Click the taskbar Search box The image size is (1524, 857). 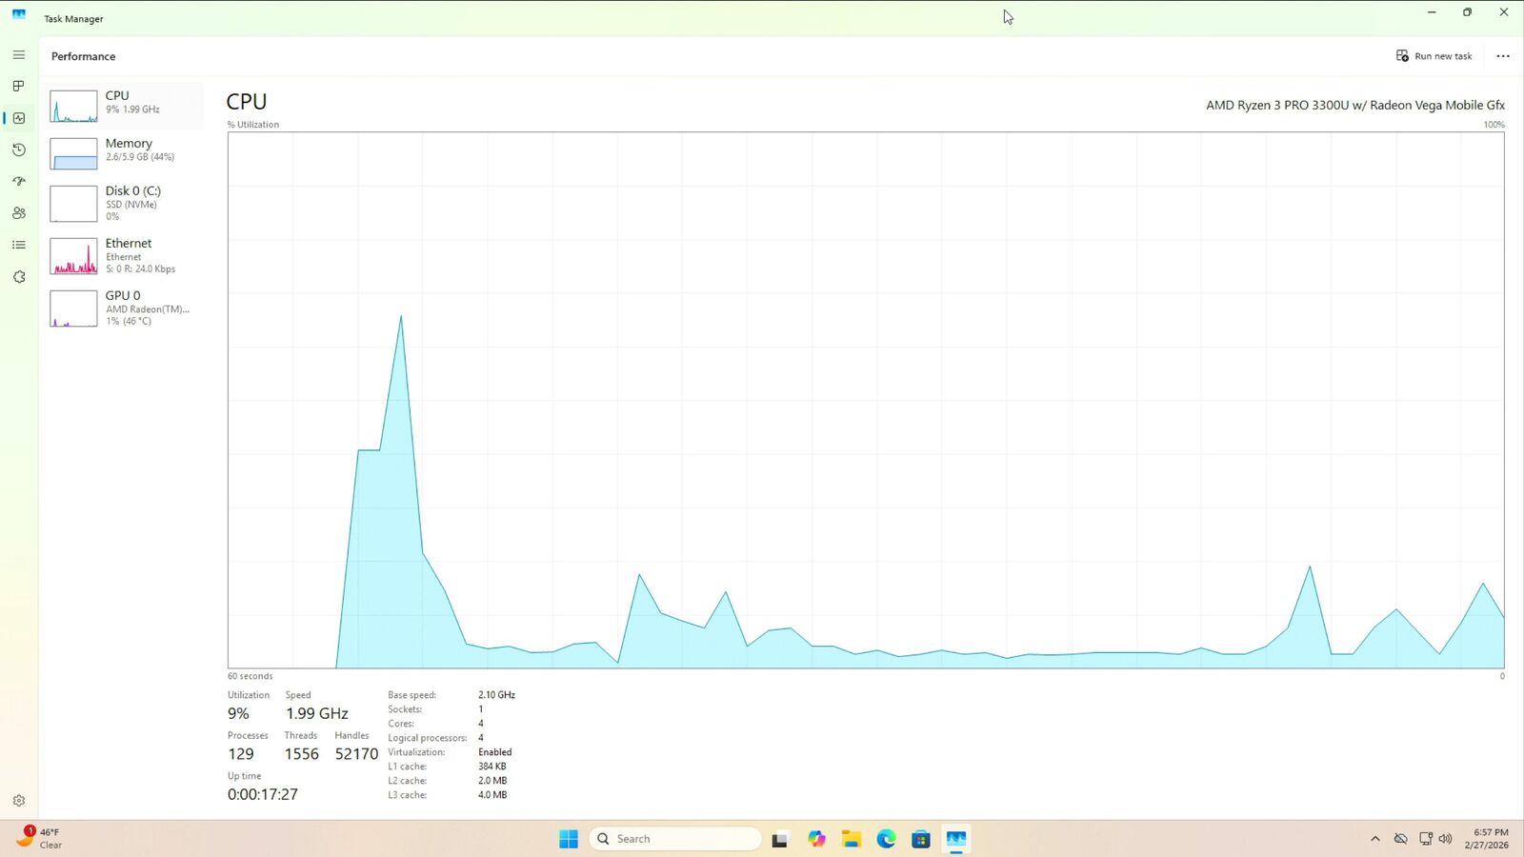coord(676,839)
